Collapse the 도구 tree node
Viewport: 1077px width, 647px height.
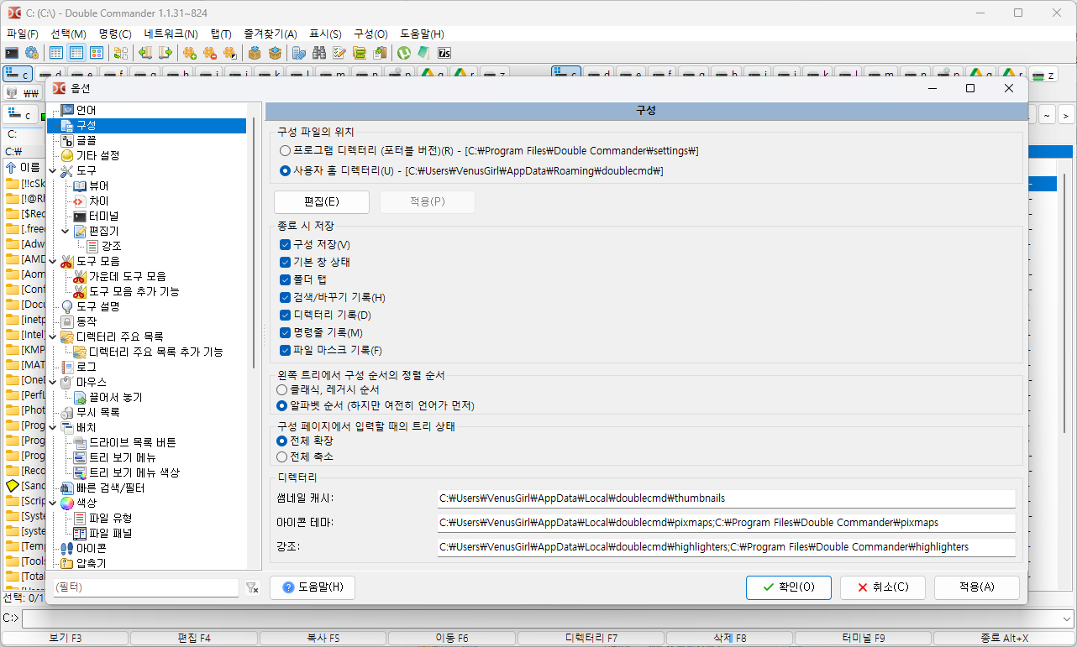pyautogui.click(x=53, y=170)
